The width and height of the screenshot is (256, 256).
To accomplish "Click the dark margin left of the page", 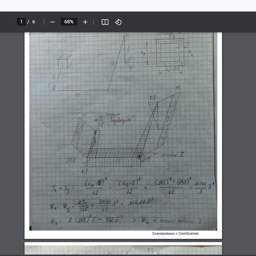I will tap(12, 133).
